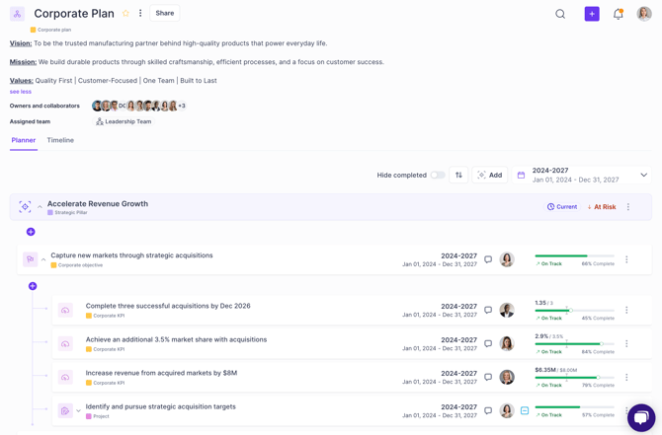Viewport: 662px width, 435px height.
Task: Collapse the Accelerate Revenue Growth pillar
Action: coord(40,207)
